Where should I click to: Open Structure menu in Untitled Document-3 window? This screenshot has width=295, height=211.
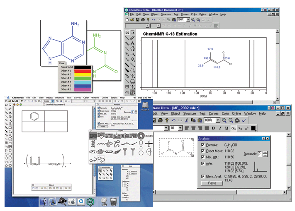[x=166, y=14]
